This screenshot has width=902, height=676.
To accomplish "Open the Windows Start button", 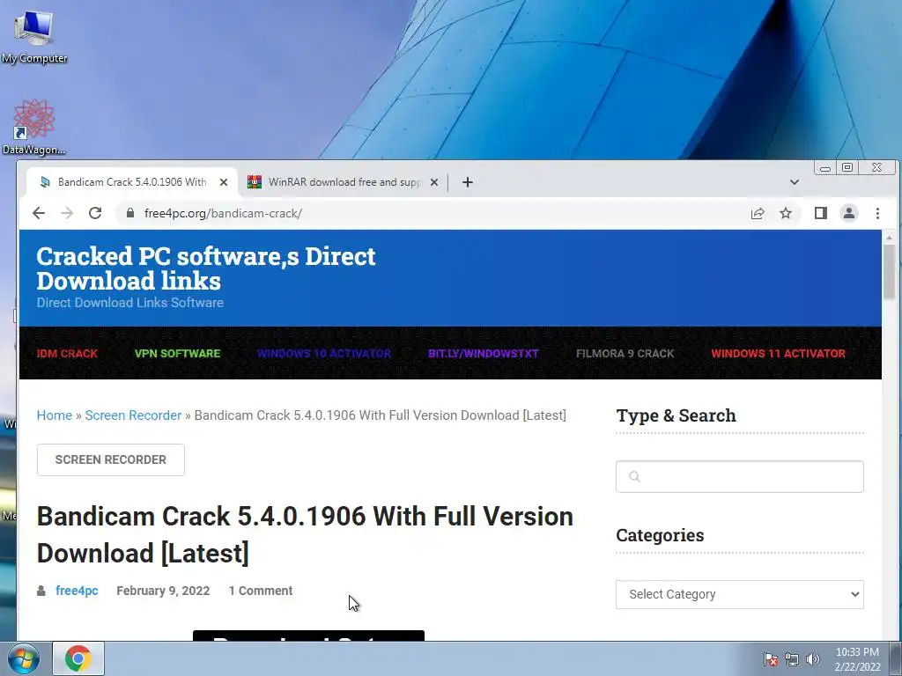I will point(24,658).
